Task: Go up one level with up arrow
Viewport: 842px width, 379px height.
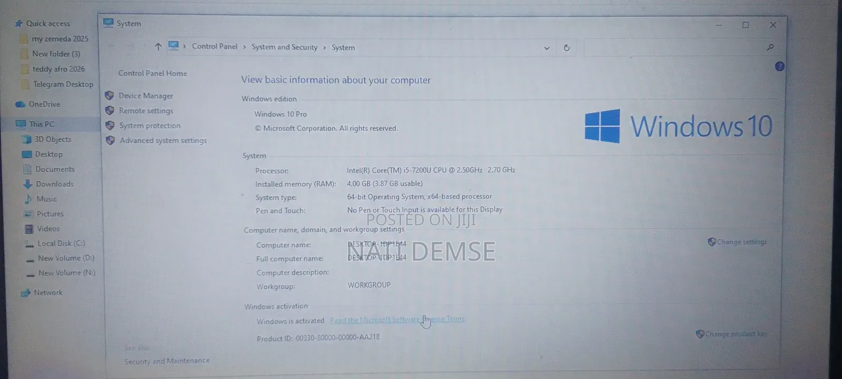Action: click(158, 46)
